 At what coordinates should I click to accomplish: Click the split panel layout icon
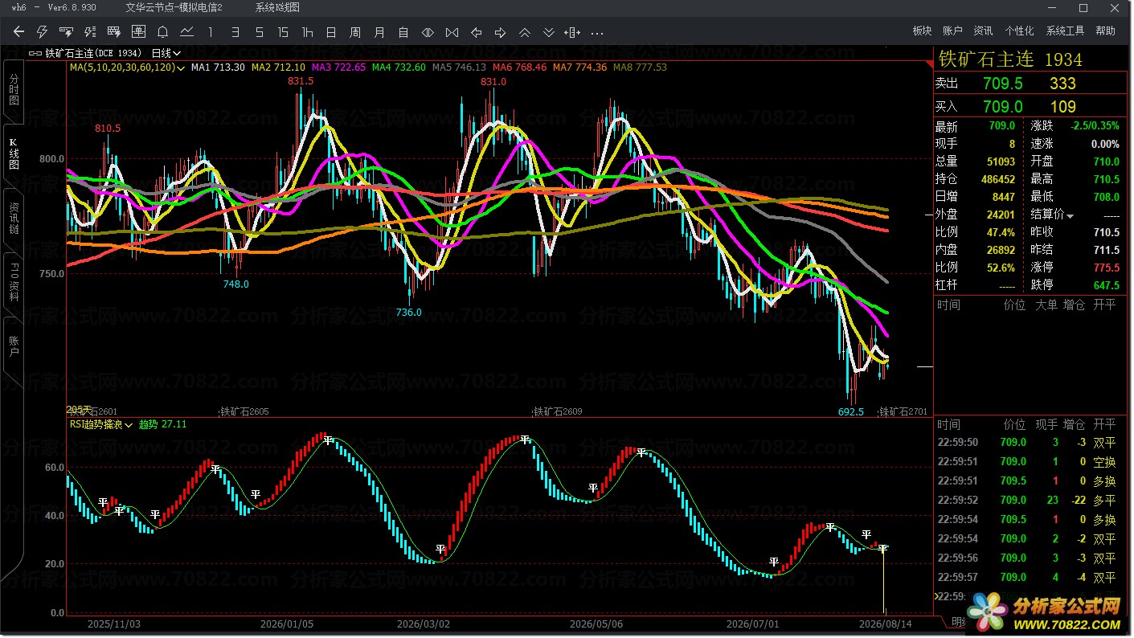(572, 32)
